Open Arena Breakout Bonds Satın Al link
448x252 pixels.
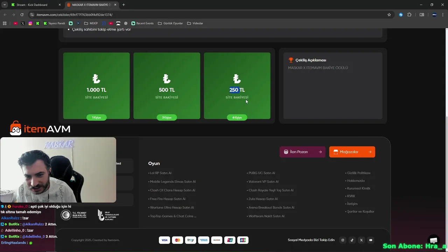(271, 208)
